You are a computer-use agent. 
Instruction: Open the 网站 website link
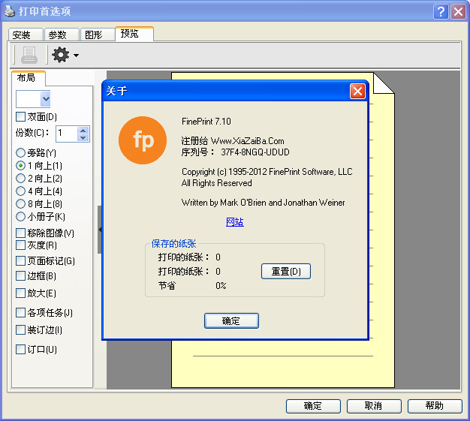click(x=235, y=222)
